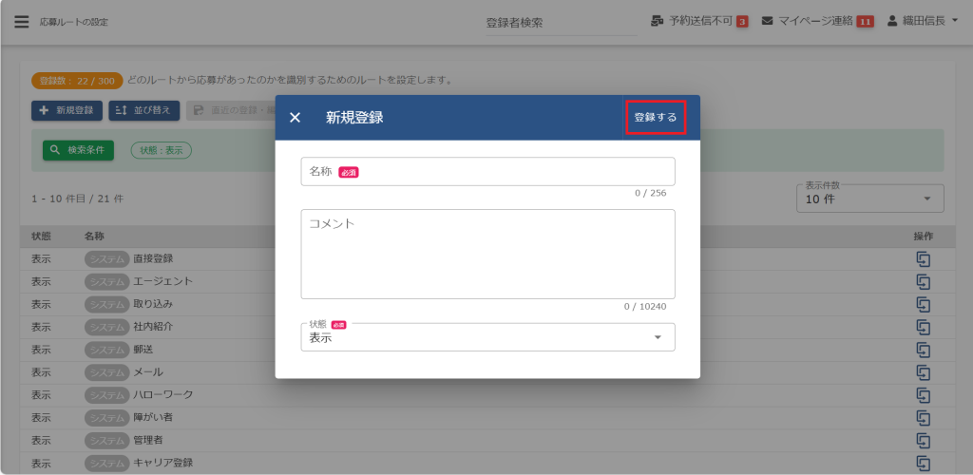Screen dimensions: 973x475
Task: Click copy icon for ハローワーク row
Action: coord(923,394)
